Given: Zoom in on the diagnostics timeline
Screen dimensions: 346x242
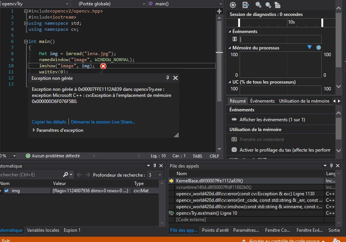Looking at the screenshot, I should click(x=258, y=5).
